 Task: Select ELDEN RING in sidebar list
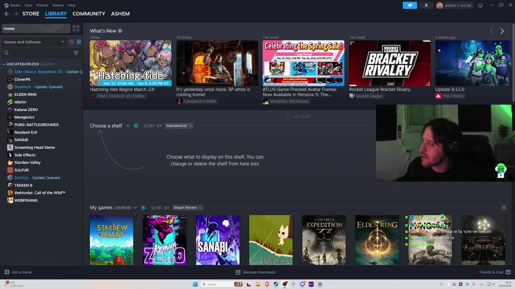coord(25,94)
